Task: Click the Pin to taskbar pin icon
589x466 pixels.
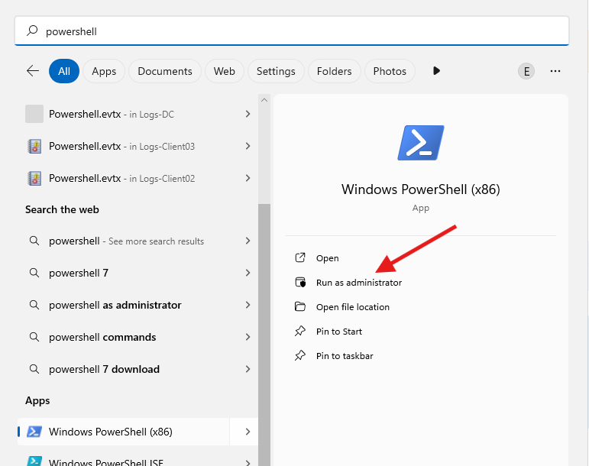Action: [300, 356]
